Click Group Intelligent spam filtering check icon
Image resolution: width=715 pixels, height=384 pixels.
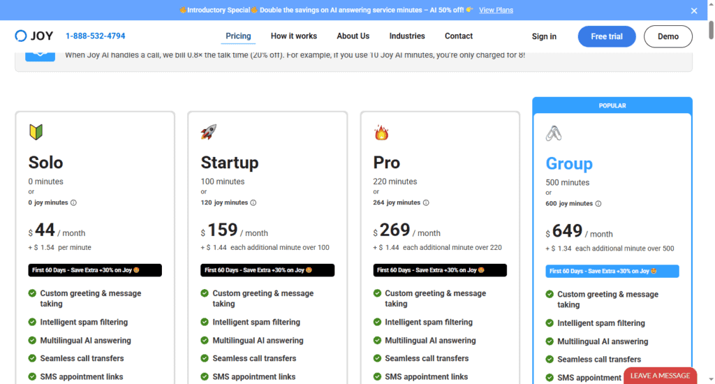pos(550,323)
